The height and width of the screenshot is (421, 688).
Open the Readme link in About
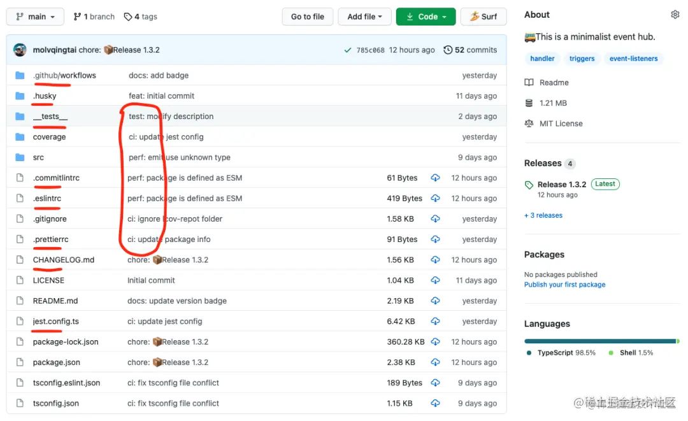tap(554, 82)
